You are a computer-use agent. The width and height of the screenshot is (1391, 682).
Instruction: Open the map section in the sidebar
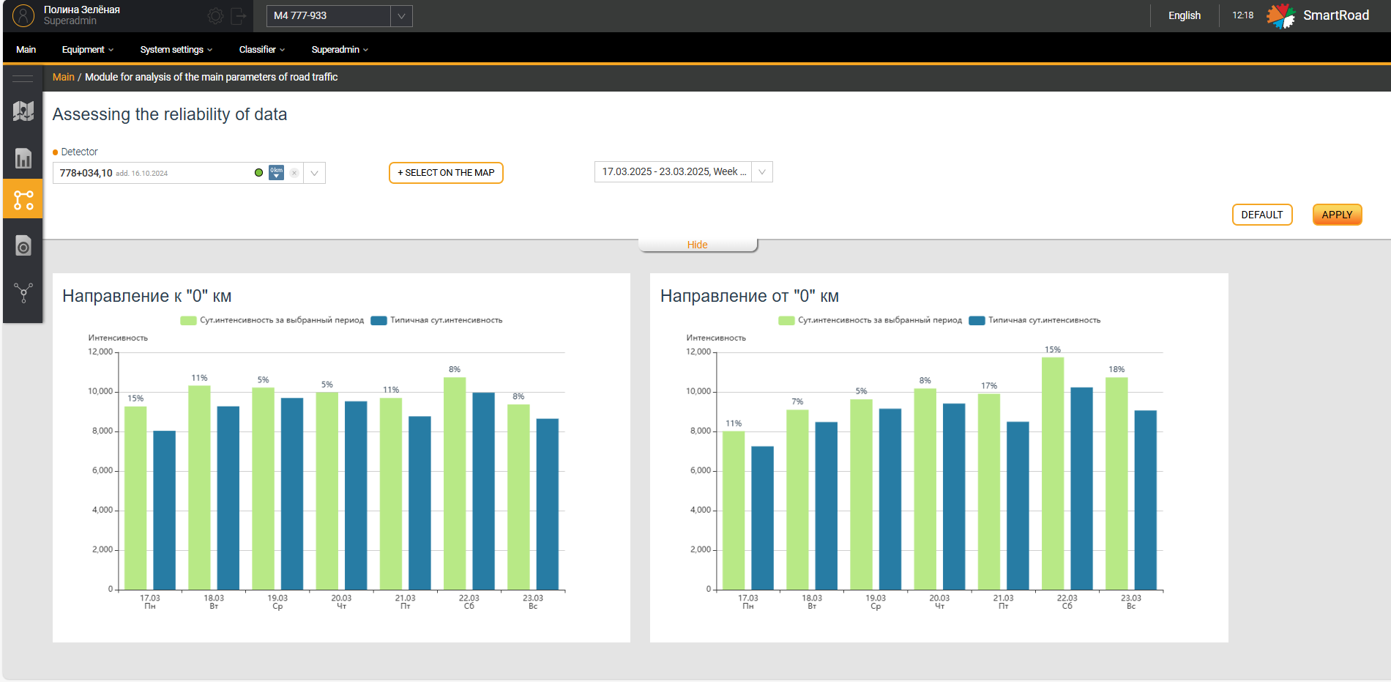(23, 111)
